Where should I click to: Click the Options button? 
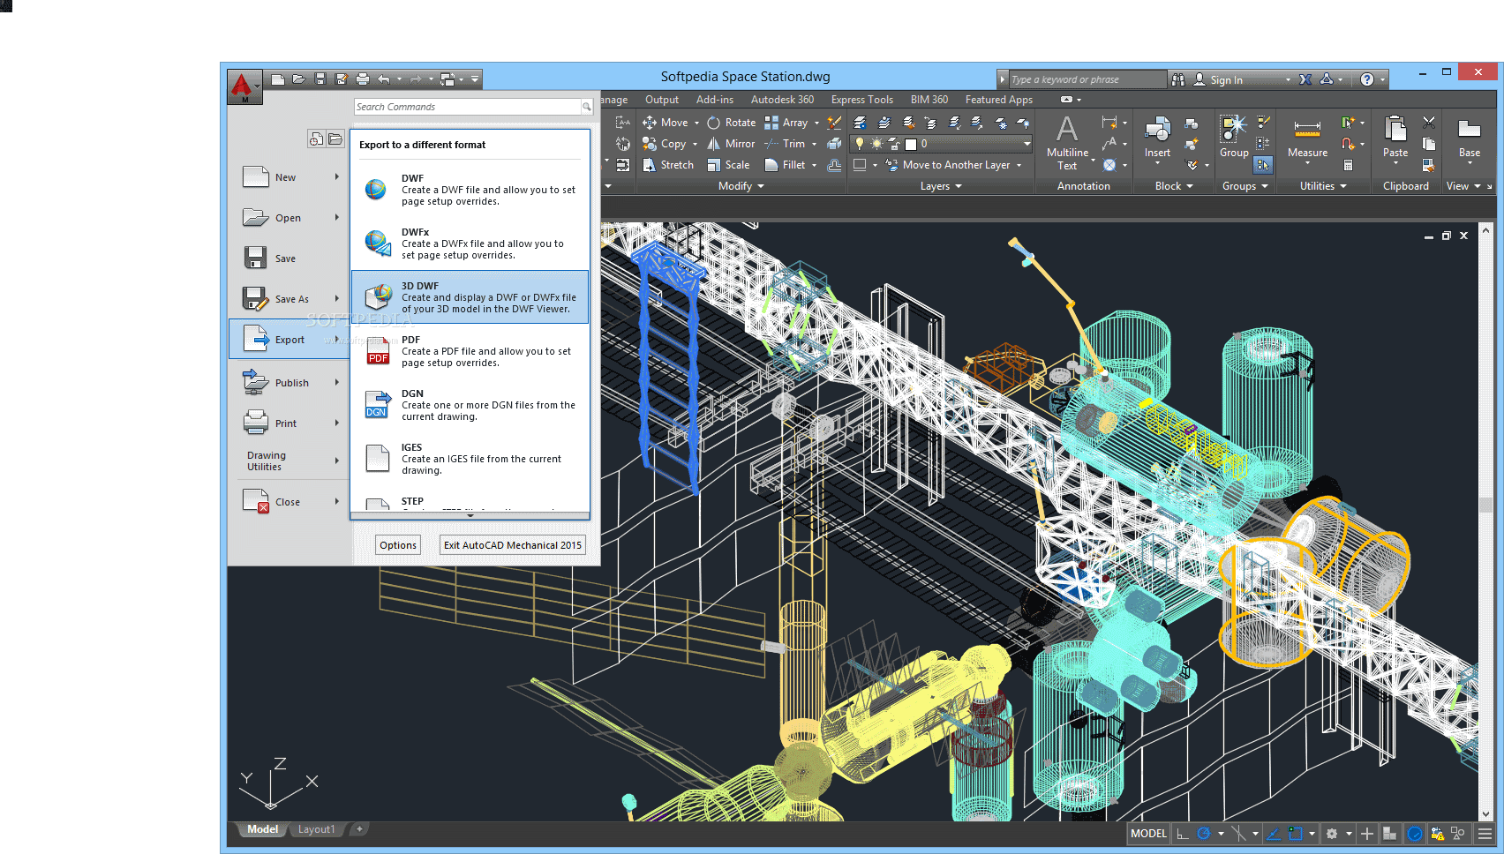[398, 545]
